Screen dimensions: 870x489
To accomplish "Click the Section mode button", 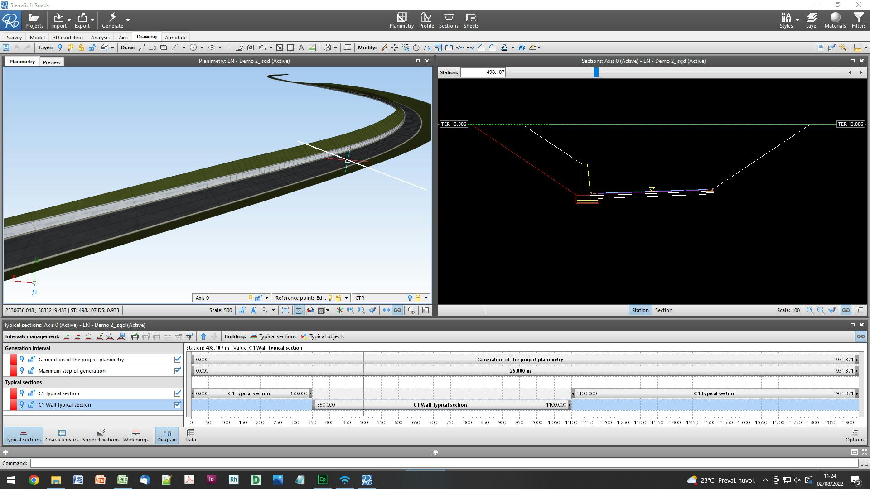I will (663, 310).
